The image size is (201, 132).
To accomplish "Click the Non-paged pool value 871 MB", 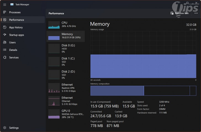I will [113, 126].
